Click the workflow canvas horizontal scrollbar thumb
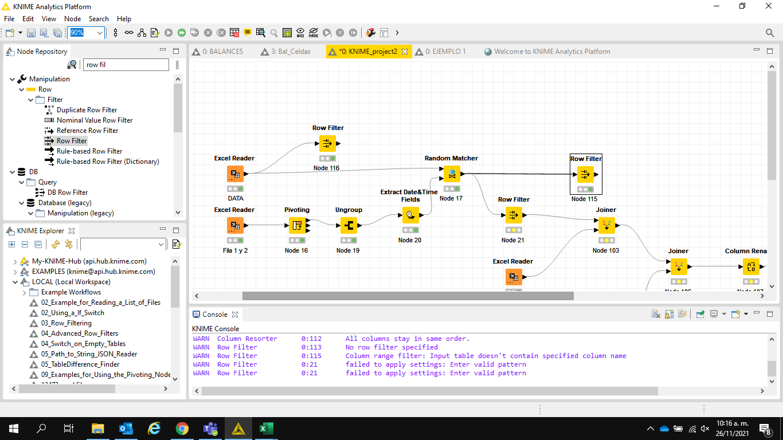 coord(408,296)
